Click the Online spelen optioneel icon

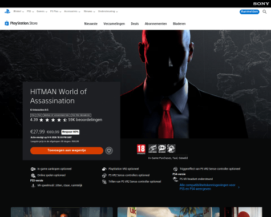(x=33, y=175)
